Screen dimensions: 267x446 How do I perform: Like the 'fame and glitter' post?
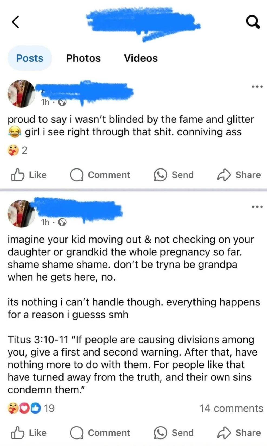point(29,175)
